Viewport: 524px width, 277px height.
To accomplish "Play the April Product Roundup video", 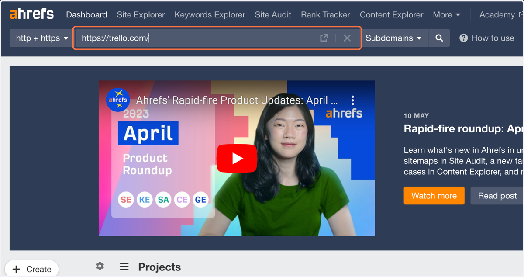I will tap(237, 158).
